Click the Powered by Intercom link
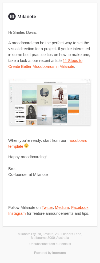The height and width of the screenshot is (263, 100). tap(50, 253)
